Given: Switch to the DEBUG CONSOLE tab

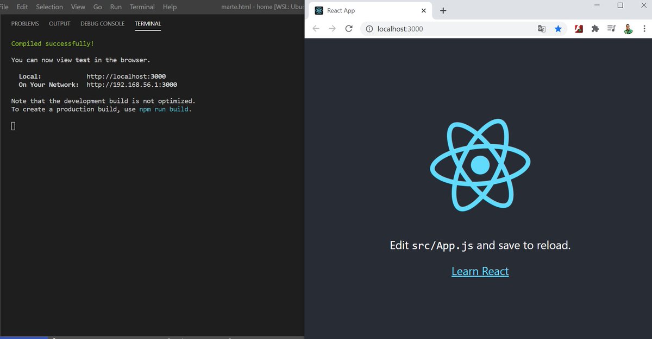Looking at the screenshot, I should [x=103, y=24].
